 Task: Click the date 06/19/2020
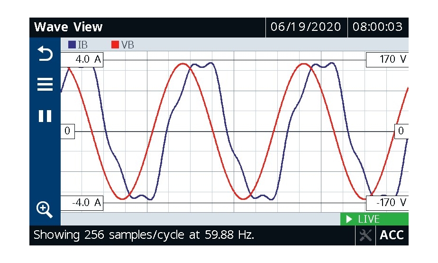click(306, 27)
